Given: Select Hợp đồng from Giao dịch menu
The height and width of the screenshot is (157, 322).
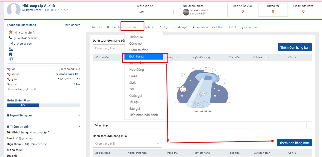Looking at the screenshot, I should [136, 69].
